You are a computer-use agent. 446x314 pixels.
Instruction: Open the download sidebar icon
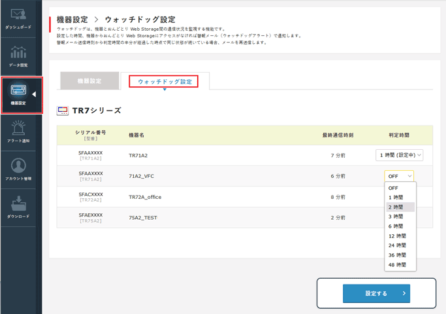(x=19, y=205)
